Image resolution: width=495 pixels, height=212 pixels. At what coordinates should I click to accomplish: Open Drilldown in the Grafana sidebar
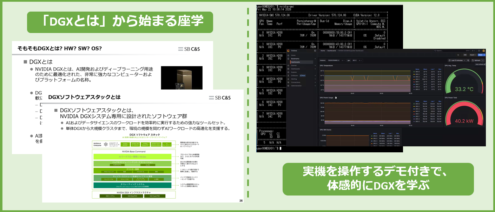[295, 75]
